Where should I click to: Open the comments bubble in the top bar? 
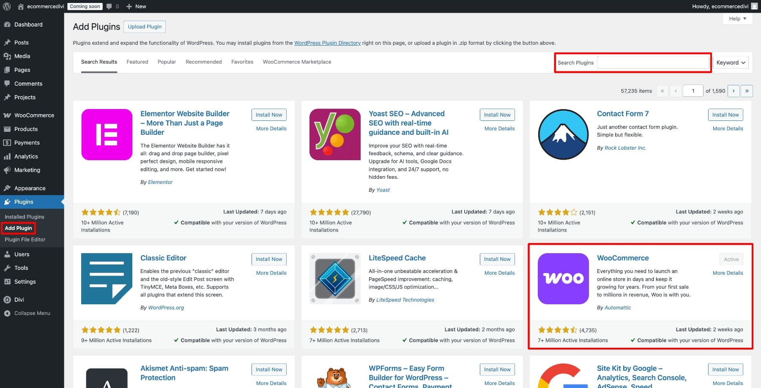coord(109,6)
